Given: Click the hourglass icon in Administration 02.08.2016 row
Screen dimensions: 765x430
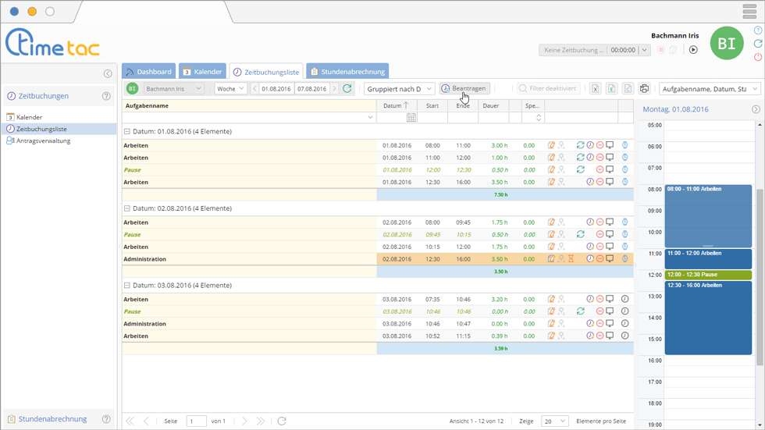Looking at the screenshot, I should click(571, 259).
